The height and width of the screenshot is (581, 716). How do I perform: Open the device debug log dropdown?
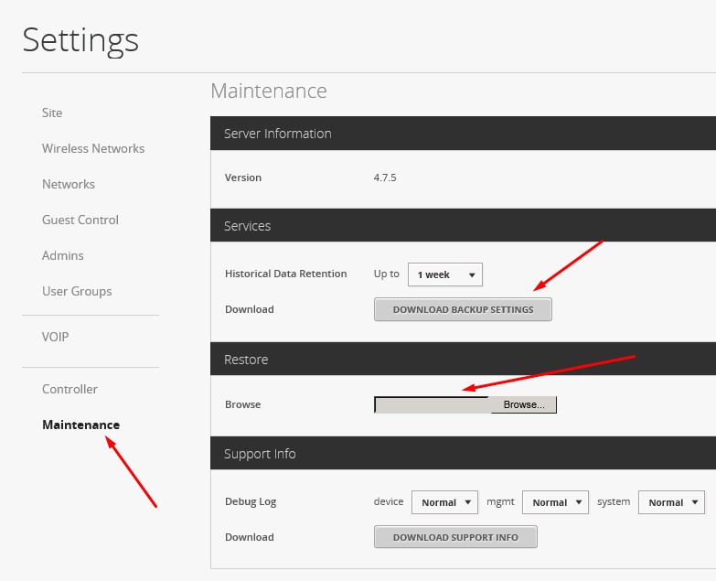pyautogui.click(x=444, y=502)
